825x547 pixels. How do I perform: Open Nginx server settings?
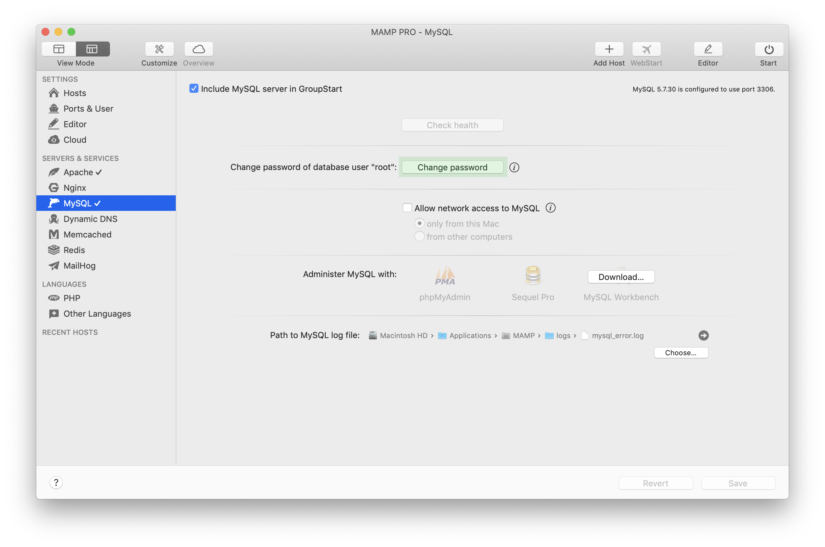tap(106, 188)
